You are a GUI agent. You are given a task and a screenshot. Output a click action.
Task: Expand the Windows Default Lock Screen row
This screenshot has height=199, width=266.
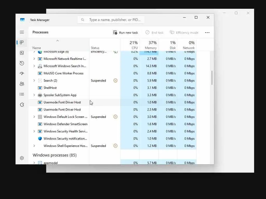click(34, 117)
